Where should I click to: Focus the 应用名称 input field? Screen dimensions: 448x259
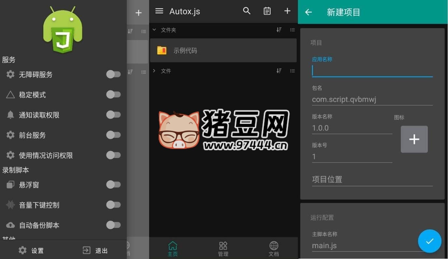coord(372,71)
